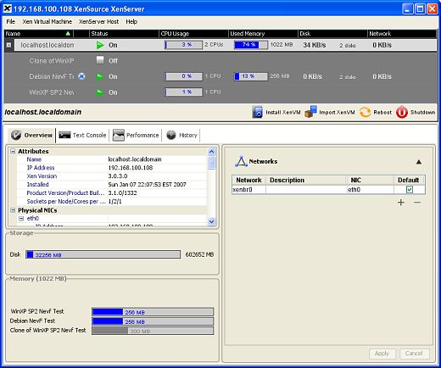
Task: Click blue tools badge beside Debian Nevf
Action: pyautogui.click(x=81, y=76)
